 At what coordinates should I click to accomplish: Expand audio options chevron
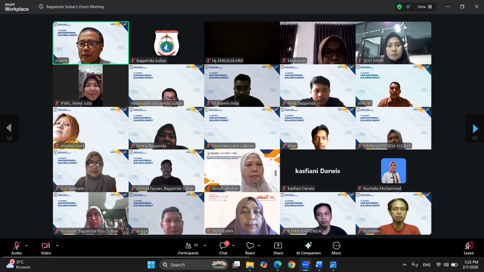(27, 245)
